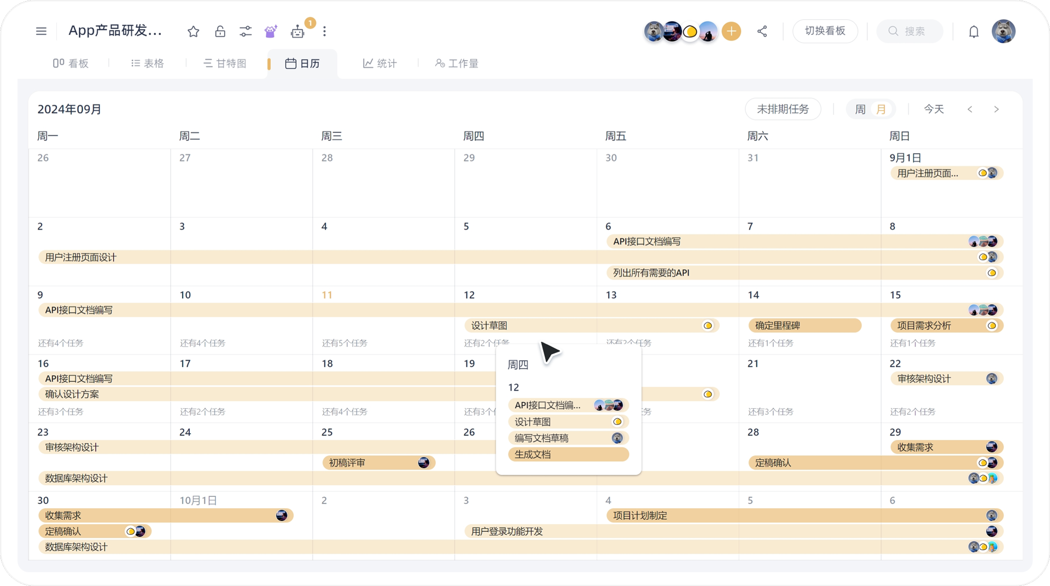The height and width of the screenshot is (586, 1050).
Task: Click your profile avatar in the top right
Action: (x=1004, y=31)
